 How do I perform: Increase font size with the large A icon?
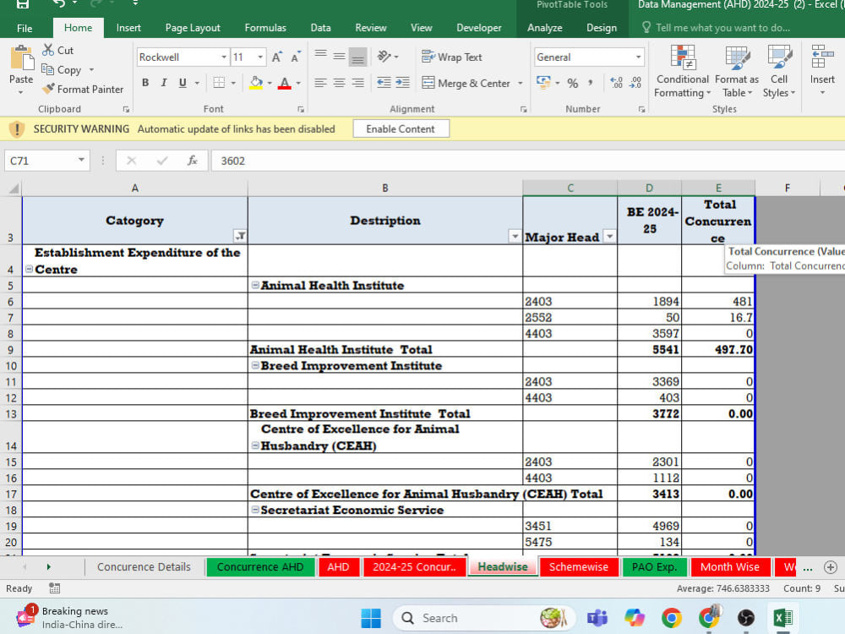[x=276, y=57]
